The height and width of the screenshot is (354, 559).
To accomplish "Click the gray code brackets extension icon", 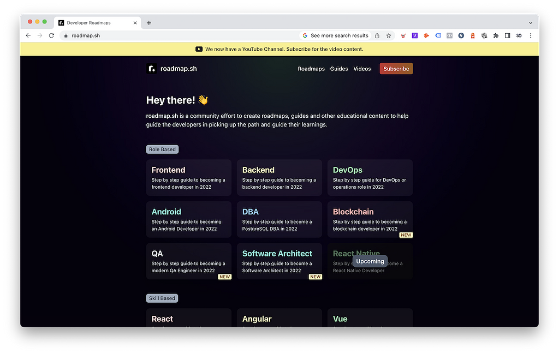I will coord(450,35).
